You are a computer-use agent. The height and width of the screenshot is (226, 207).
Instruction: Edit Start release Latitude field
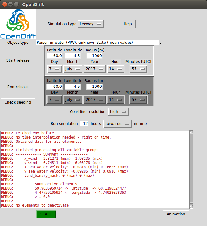coord(55,56)
